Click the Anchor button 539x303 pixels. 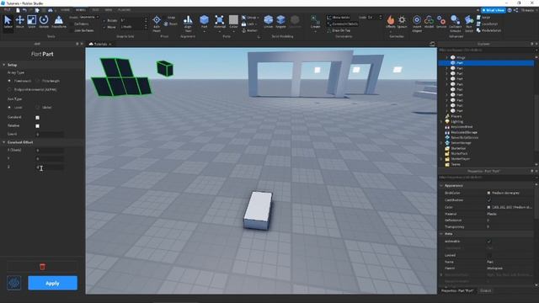tap(249, 30)
